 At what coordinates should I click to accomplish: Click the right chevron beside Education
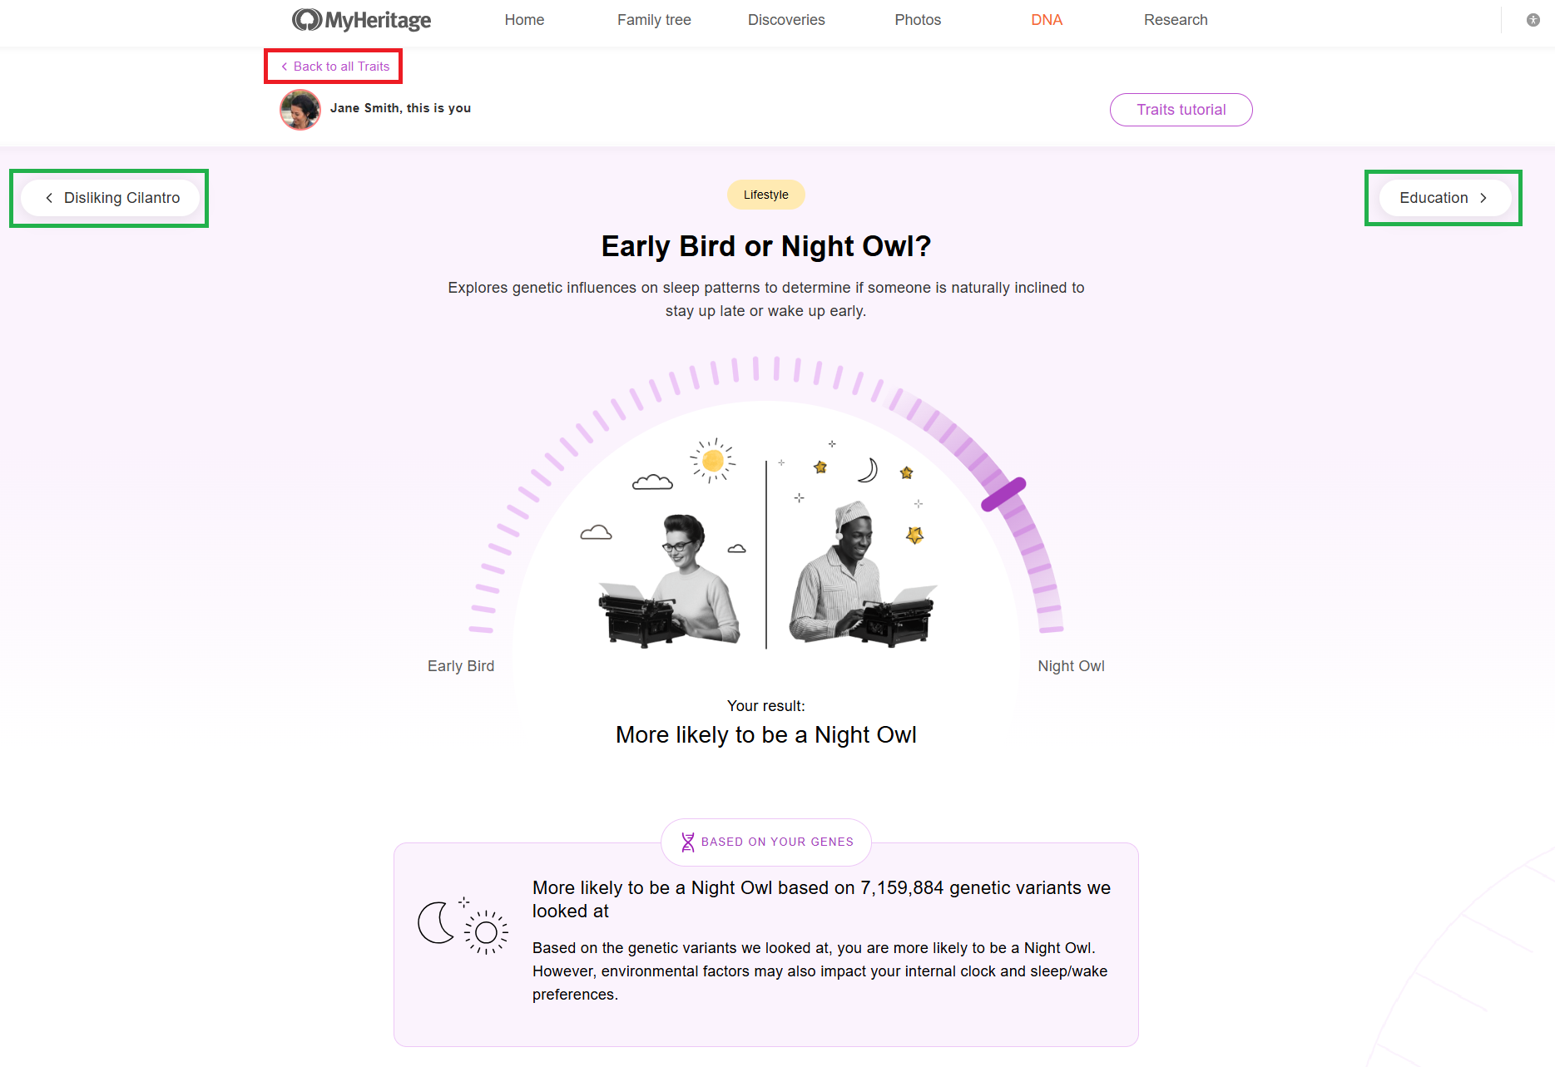coord(1483,198)
